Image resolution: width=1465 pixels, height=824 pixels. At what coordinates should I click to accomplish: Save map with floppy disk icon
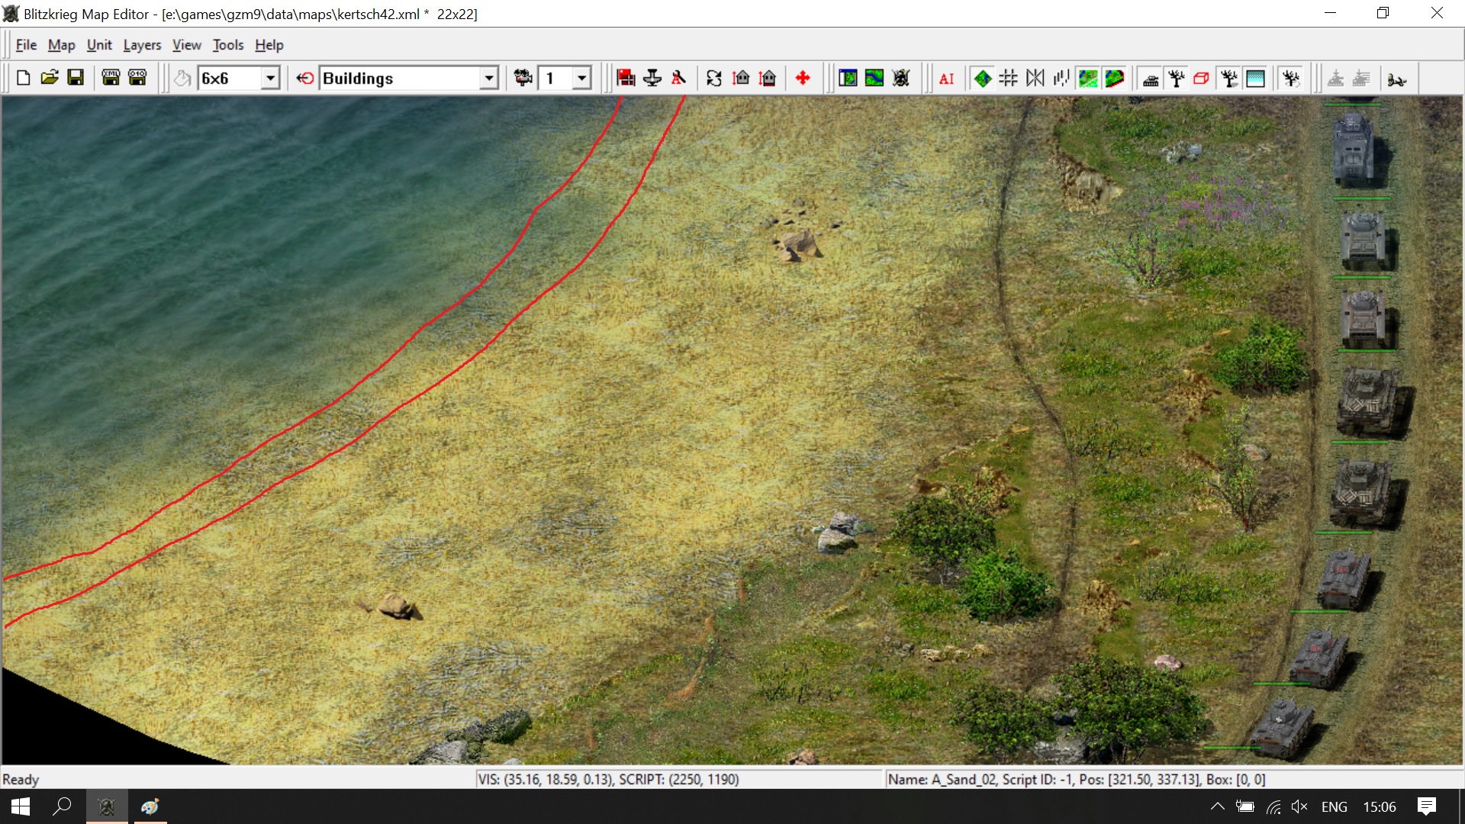pyautogui.click(x=76, y=78)
